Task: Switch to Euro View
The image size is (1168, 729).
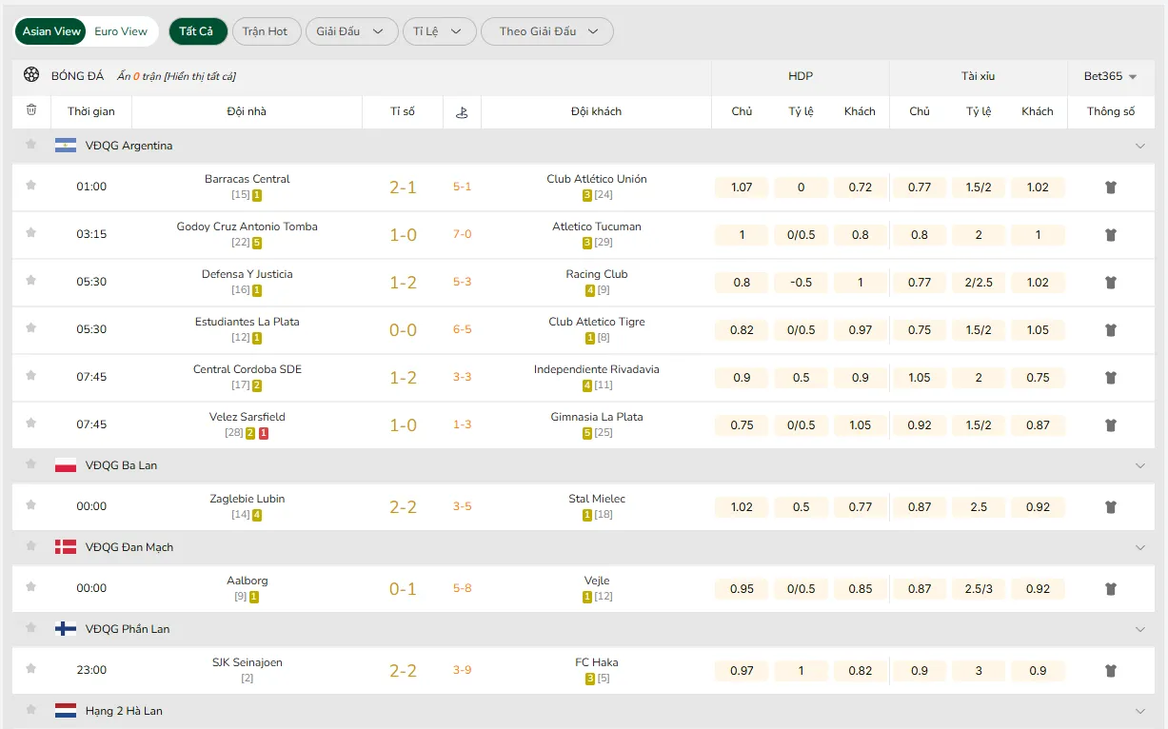Action: tap(121, 31)
